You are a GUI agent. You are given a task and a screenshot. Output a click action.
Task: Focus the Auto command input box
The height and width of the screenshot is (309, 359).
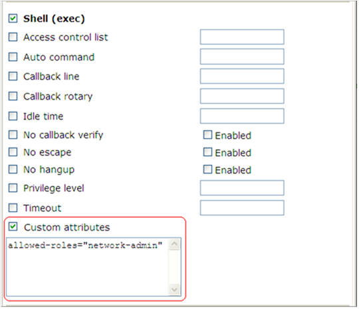coord(242,56)
